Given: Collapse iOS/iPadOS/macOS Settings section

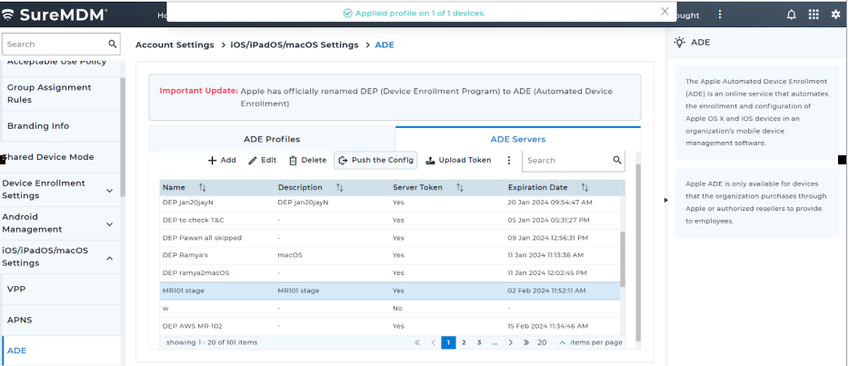Looking at the screenshot, I should [109, 259].
